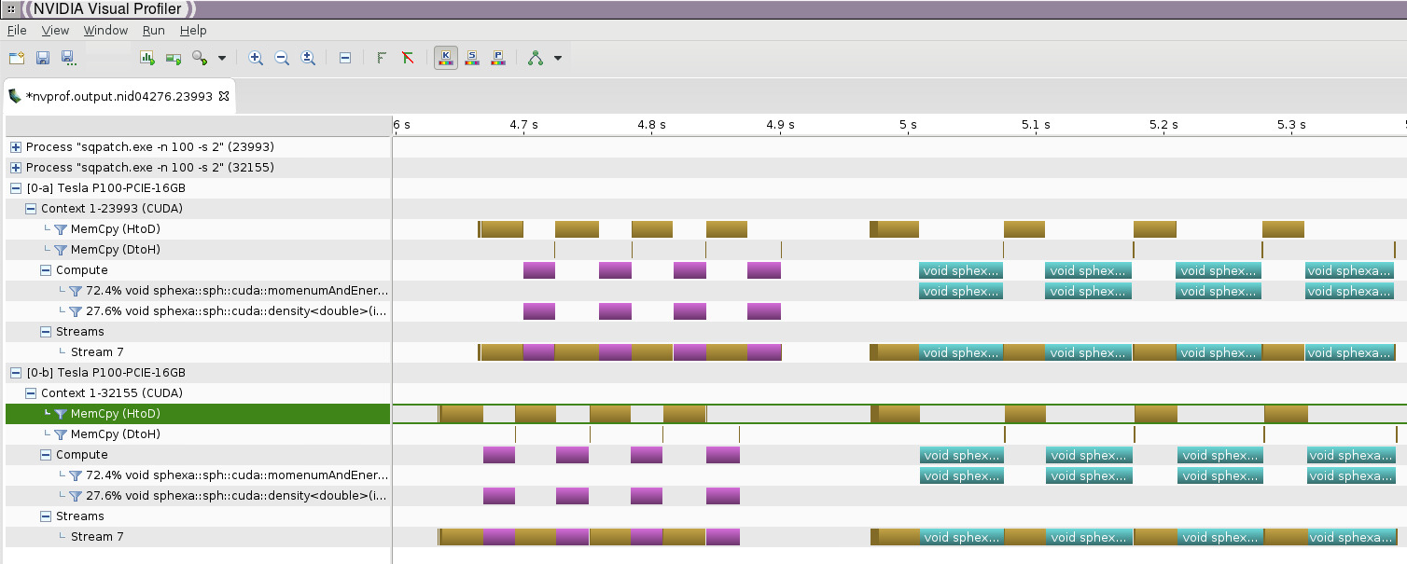Viewport: 1407px width, 564px height.
Task: Open the dropdown next to the run-configuration icon
Action: [x=222, y=58]
